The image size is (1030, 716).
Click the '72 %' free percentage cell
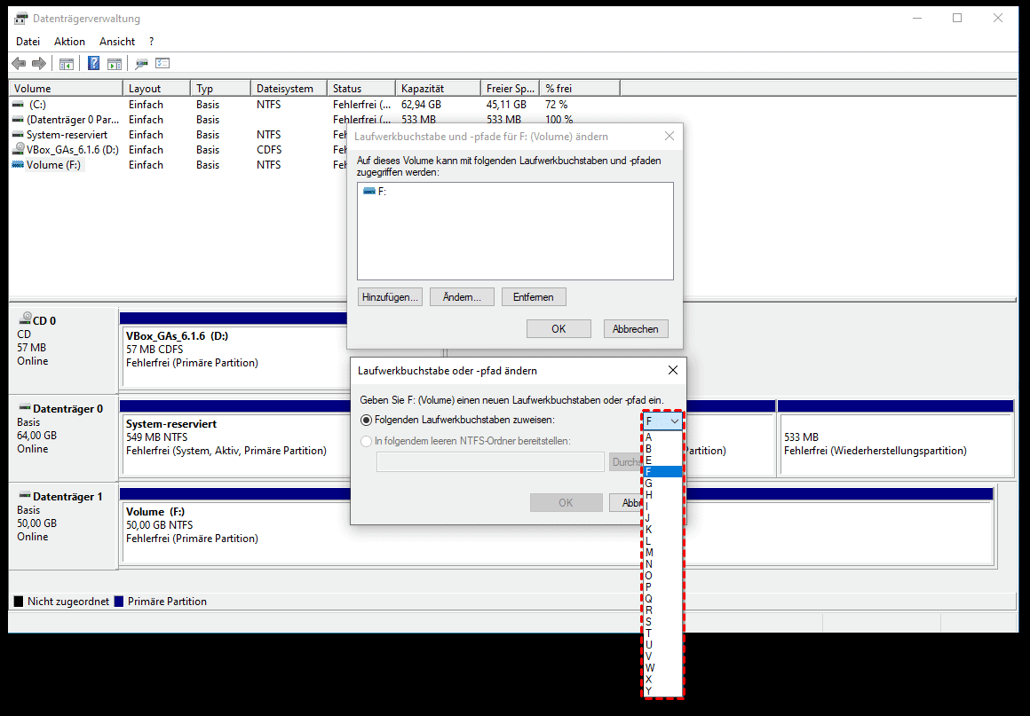557,105
